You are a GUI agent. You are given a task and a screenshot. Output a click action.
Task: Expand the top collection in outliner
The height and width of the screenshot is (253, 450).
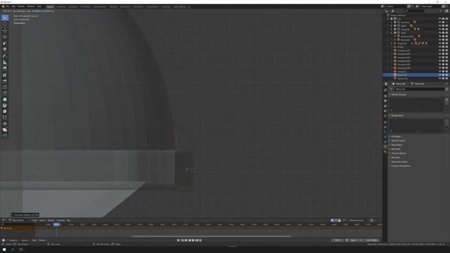click(387, 19)
